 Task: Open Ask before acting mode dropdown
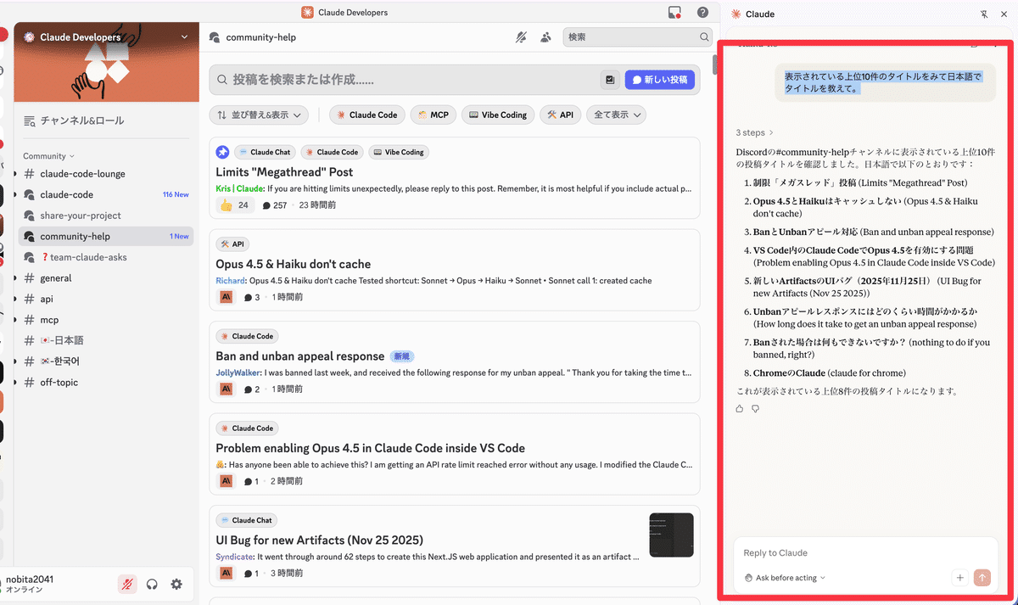pyautogui.click(x=785, y=578)
